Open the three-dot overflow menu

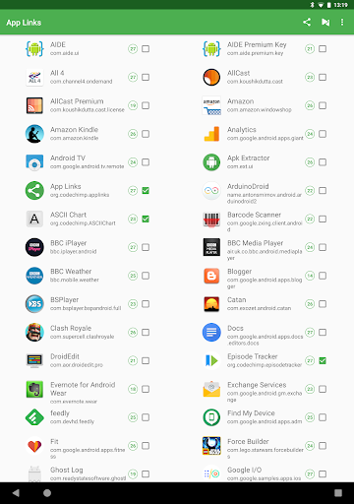tap(342, 23)
